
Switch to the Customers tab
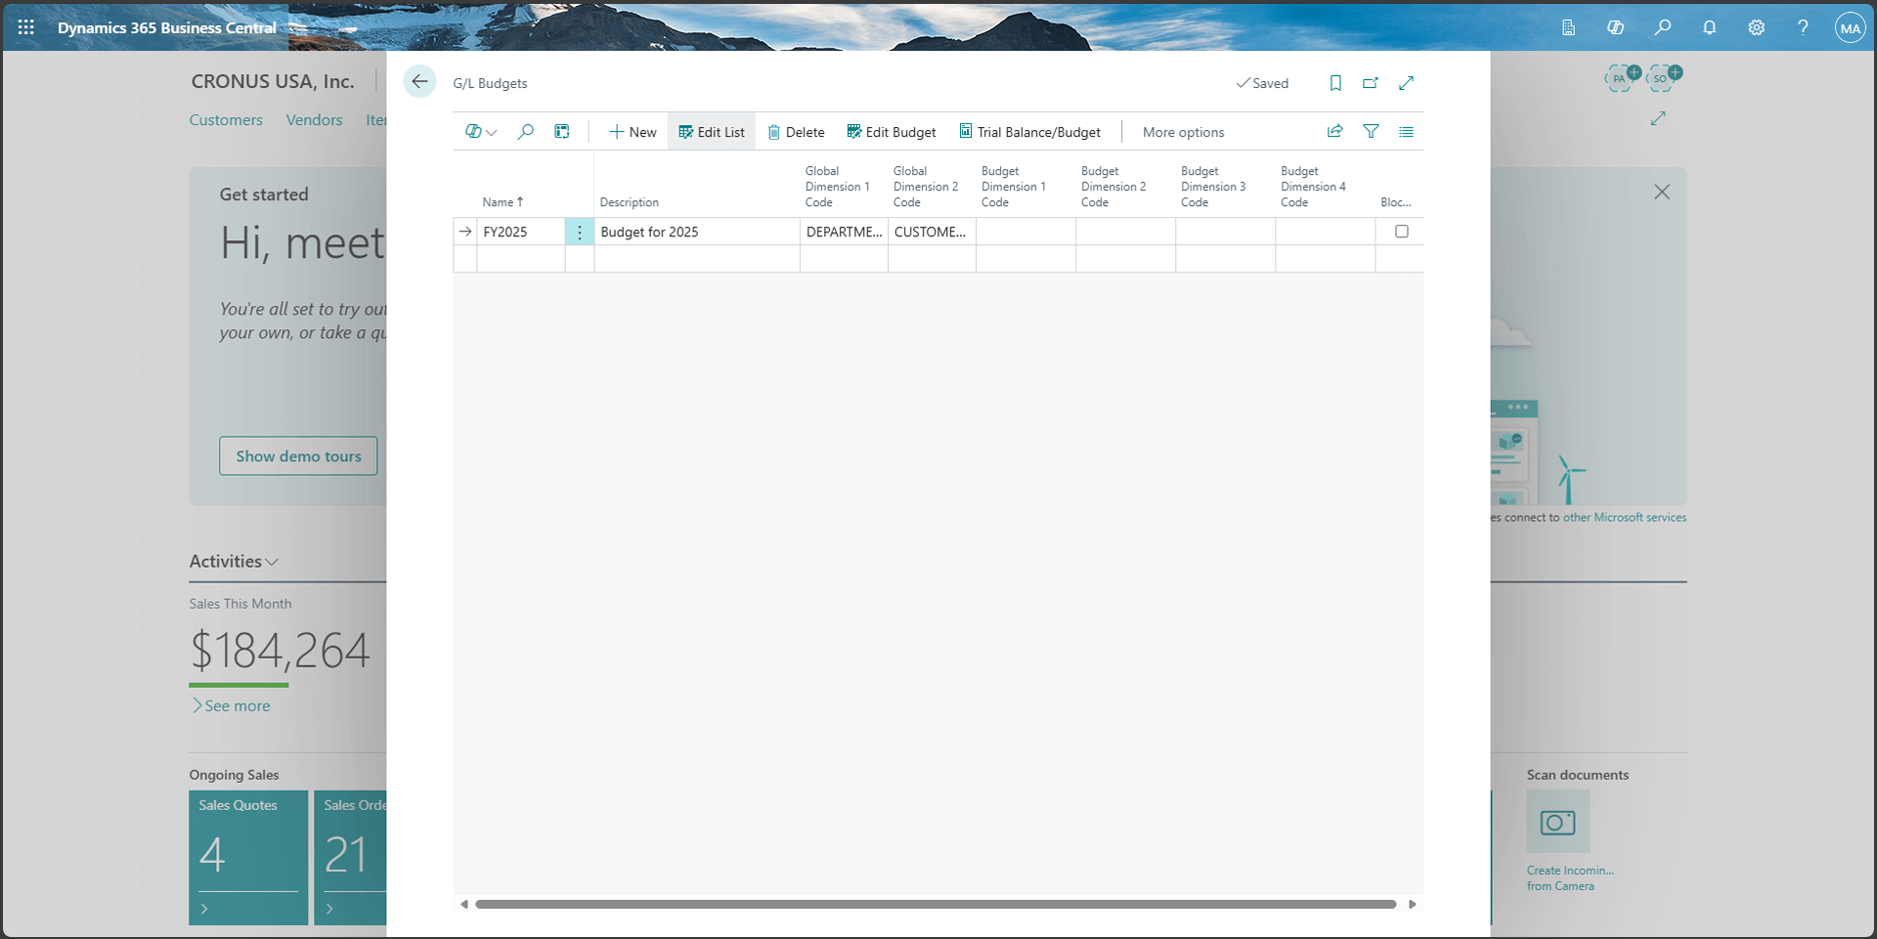pyautogui.click(x=226, y=119)
